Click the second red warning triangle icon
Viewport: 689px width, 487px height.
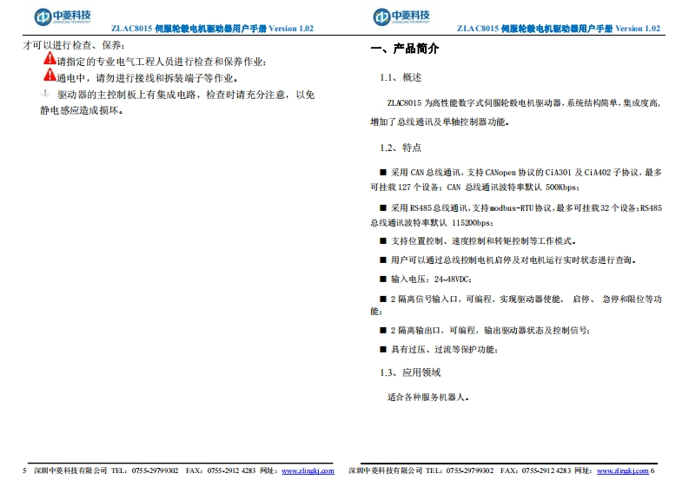click(50, 76)
